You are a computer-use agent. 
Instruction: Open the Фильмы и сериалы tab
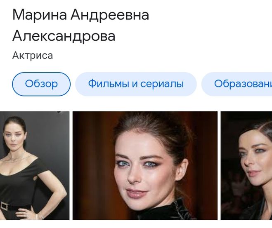(136, 84)
